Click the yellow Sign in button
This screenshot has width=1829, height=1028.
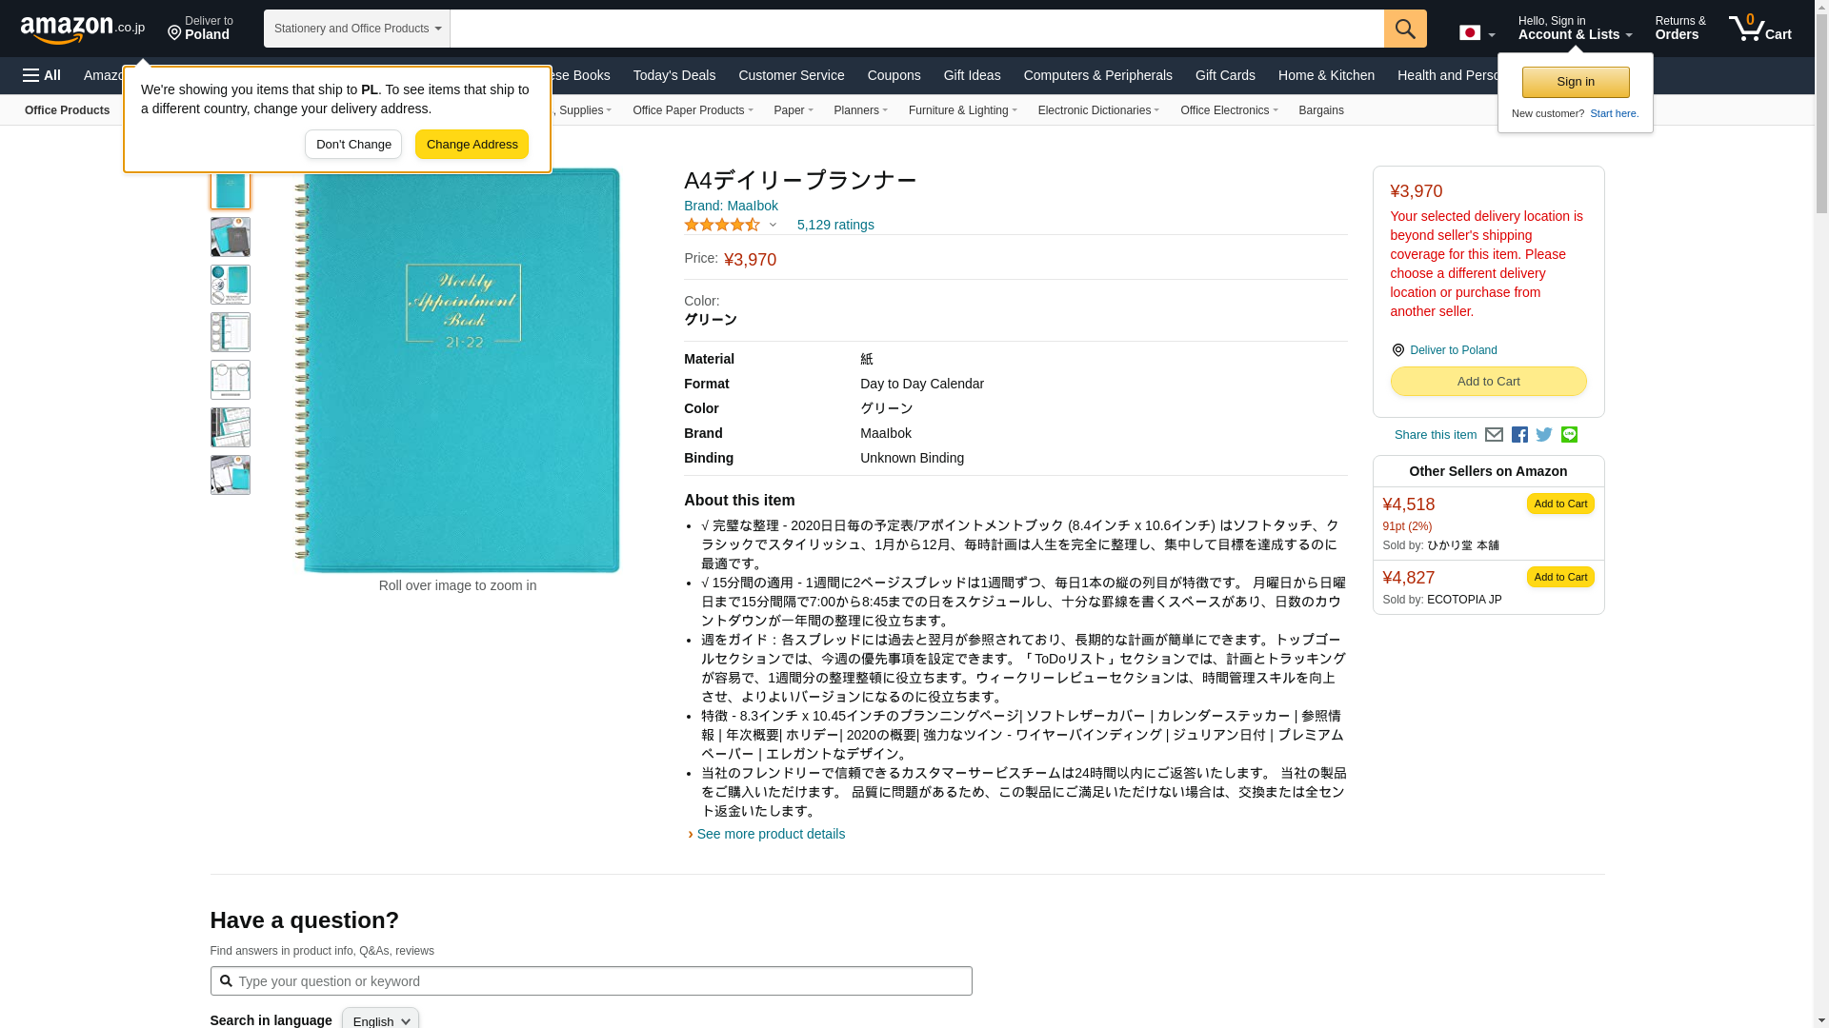click(x=1576, y=82)
